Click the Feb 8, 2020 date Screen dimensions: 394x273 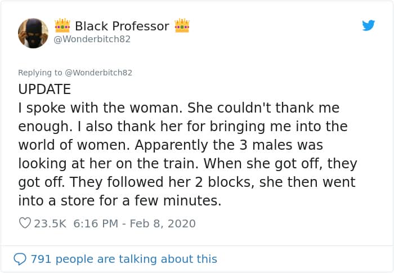click(163, 223)
